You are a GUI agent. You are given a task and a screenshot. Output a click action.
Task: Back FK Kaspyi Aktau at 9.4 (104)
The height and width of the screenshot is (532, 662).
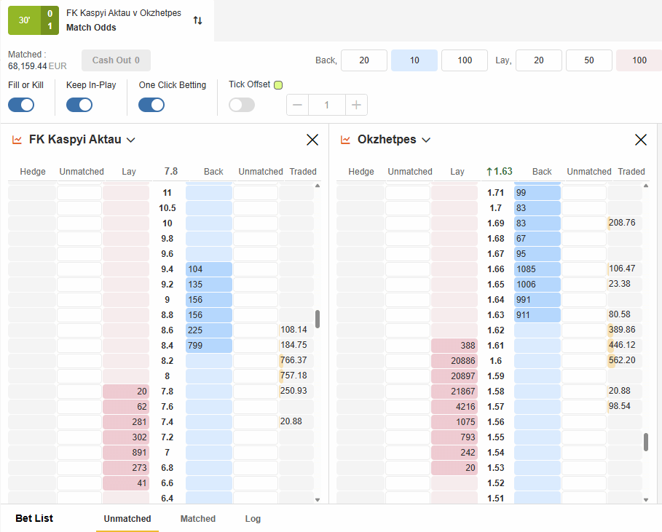(x=208, y=269)
